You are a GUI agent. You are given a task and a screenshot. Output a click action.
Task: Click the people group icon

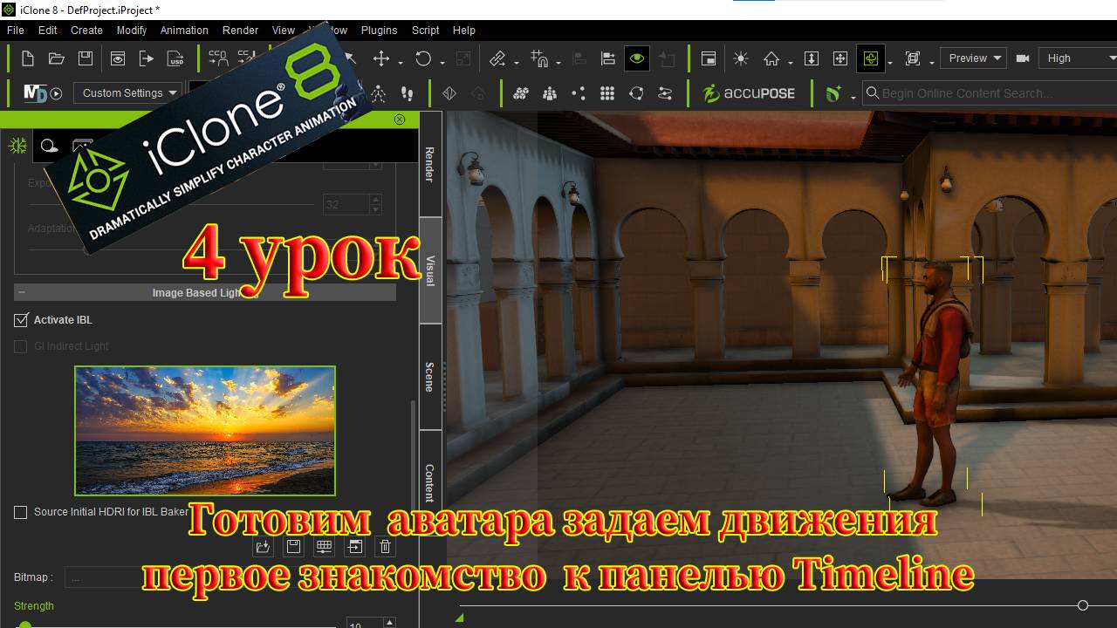point(550,92)
